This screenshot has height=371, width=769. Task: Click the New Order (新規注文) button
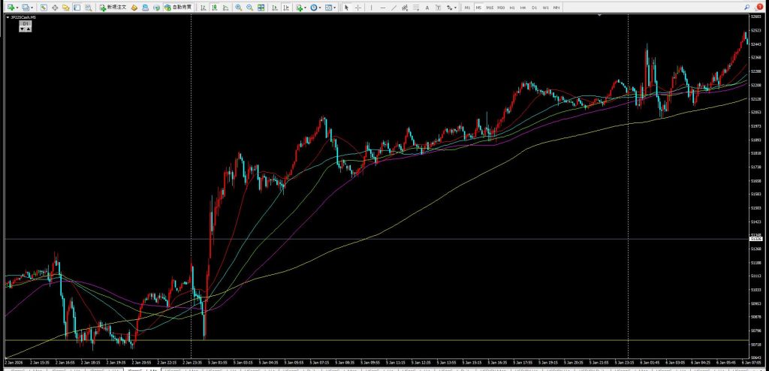tap(113, 7)
